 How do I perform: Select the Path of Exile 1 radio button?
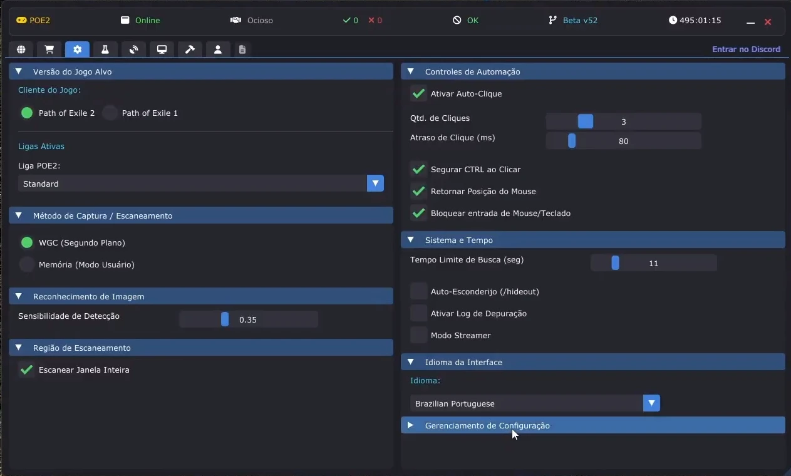(110, 113)
